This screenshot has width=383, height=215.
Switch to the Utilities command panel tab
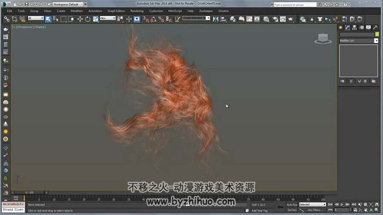click(x=375, y=28)
